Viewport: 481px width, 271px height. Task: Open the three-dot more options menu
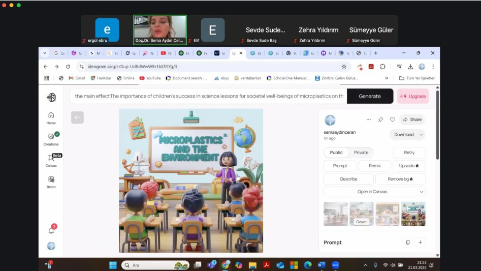point(368,119)
